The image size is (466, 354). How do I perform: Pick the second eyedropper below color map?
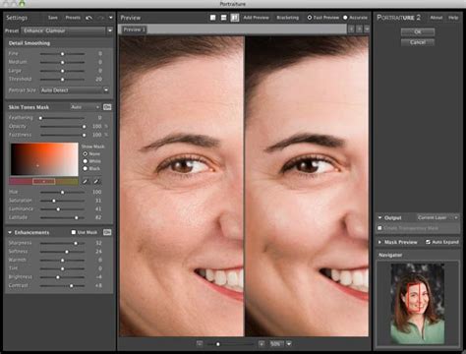96,181
